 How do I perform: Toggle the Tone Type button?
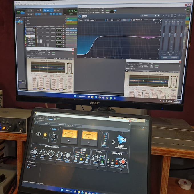pyautogui.click(x=87, y=160)
